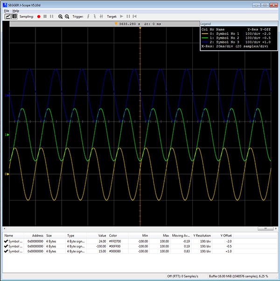Image resolution: width=280 pixels, height=281 pixels.
Task: Toggle the checkmark for the first symbol row
Action: 6,241
